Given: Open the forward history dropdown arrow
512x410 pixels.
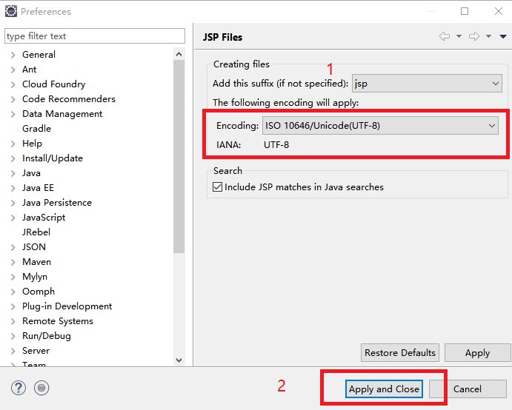Looking at the screenshot, I should point(488,36).
